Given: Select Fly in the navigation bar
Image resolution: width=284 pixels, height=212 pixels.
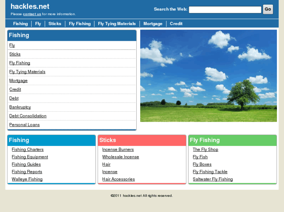Looking at the screenshot, I should (x=38, y=24).
